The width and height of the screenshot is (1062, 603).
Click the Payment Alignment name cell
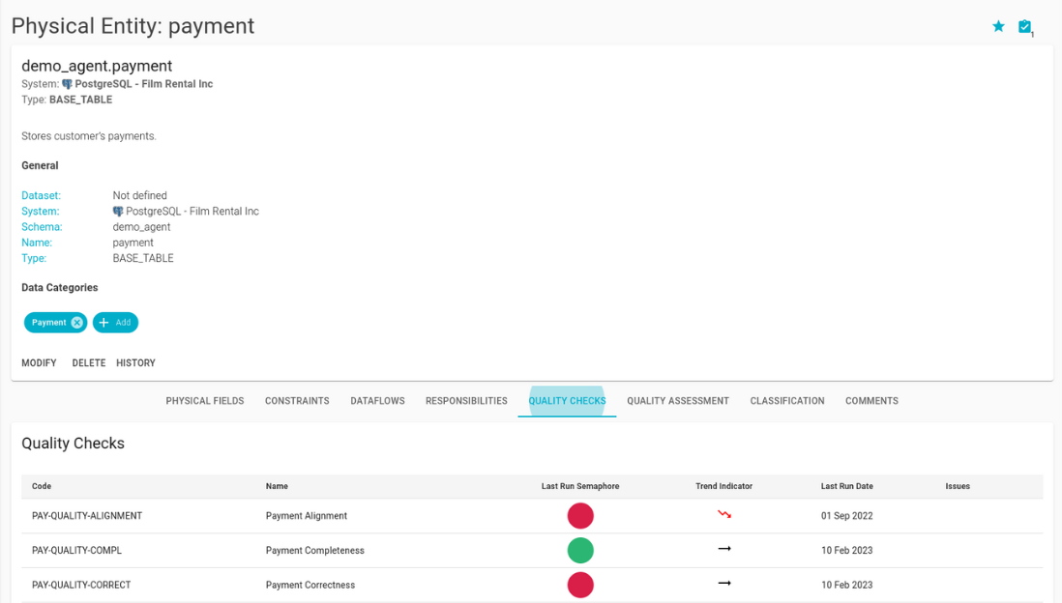point(307,516)
